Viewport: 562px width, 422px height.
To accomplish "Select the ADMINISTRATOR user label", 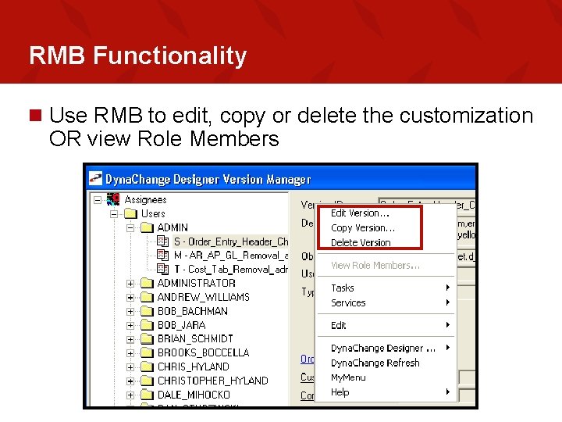I will [x=197, y=284].
